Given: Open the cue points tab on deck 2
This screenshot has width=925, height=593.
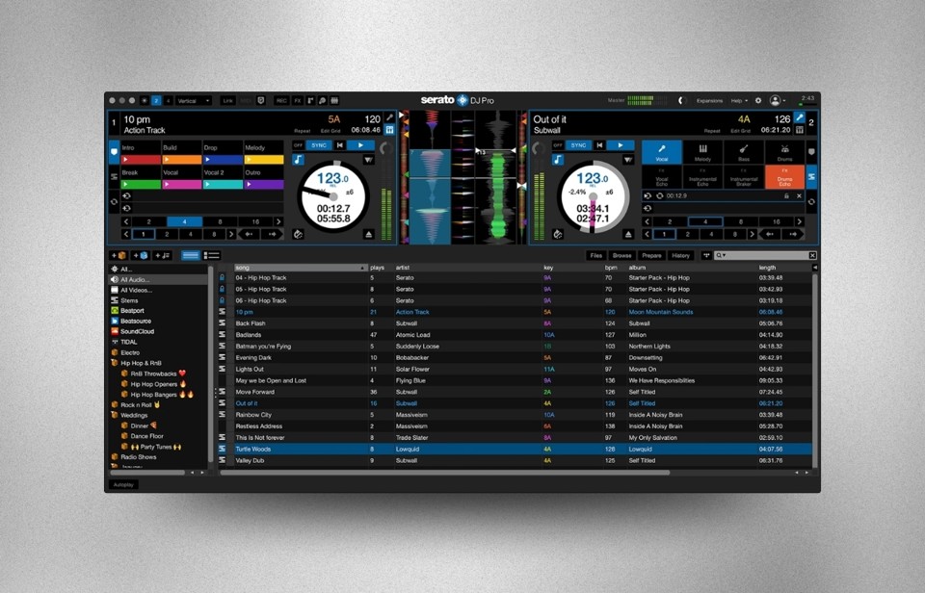Looking at the screenshot, I should (x=811, y=151).
